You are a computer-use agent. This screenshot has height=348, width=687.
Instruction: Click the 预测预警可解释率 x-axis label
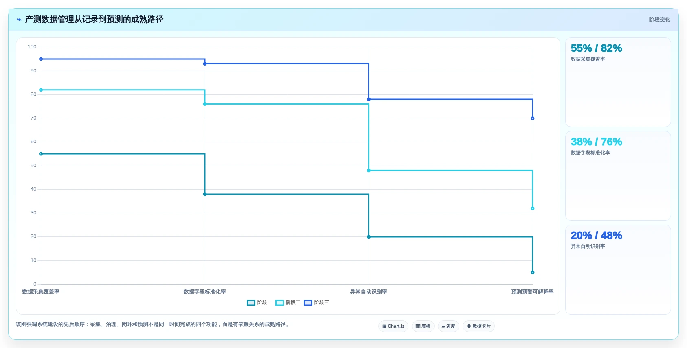coord(533,292)
